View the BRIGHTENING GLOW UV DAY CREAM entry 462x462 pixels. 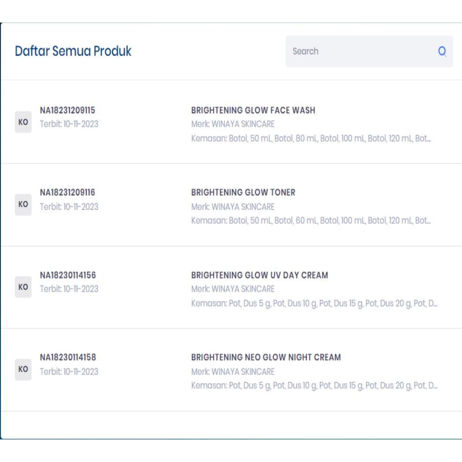(259, 275)
